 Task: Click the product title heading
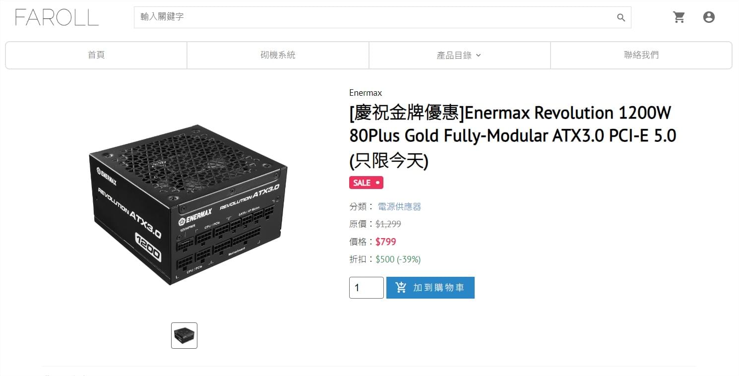click(513, 136)
